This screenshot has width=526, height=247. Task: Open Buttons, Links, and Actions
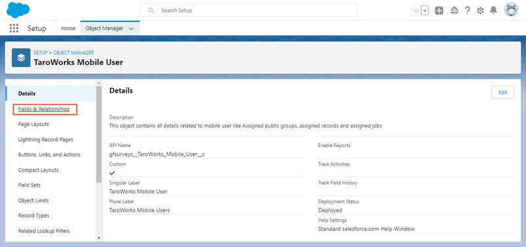pos(49,155)
